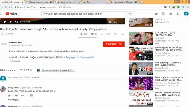Like the video

(x=81, y=34)
